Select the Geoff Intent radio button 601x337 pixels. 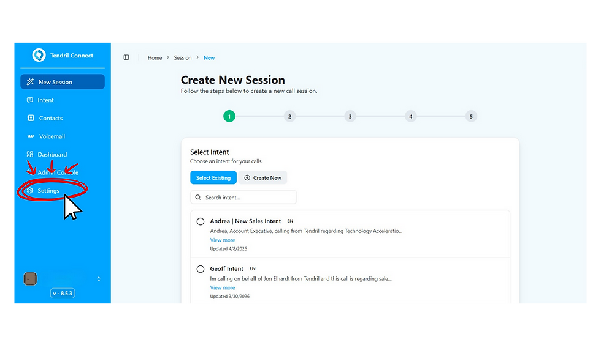tap(201, 269)
